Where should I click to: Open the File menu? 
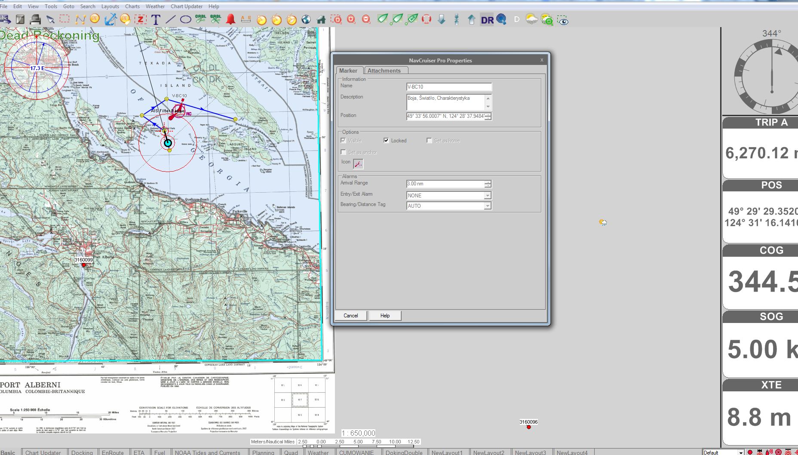pos(4,6)
